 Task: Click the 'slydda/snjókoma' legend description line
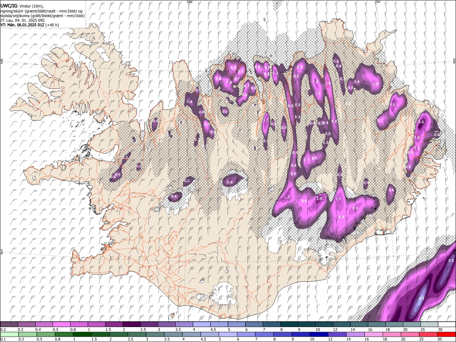coord(42,16)
